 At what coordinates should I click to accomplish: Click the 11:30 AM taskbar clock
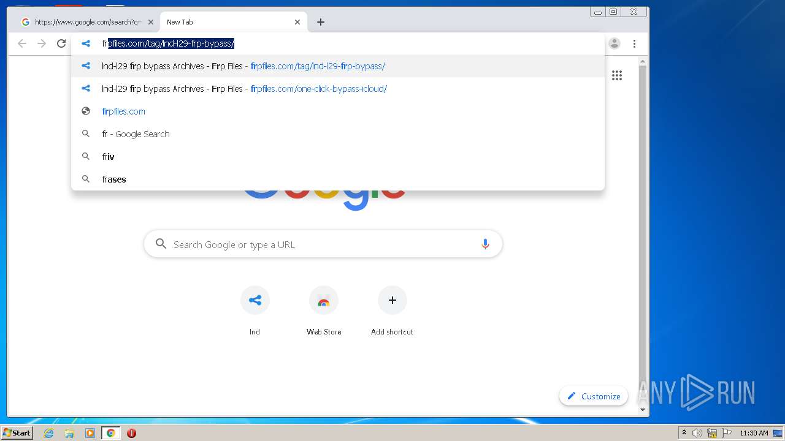click(x=754, y=433)
